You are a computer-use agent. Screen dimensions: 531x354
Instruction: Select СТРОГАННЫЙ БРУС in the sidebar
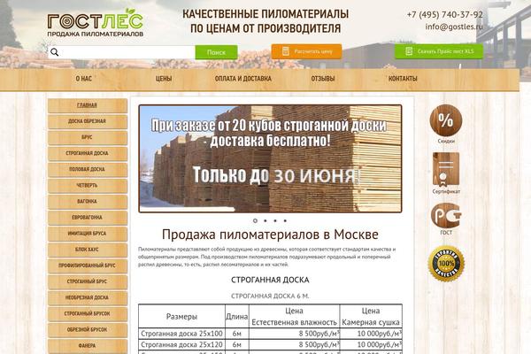click(88, 281)
